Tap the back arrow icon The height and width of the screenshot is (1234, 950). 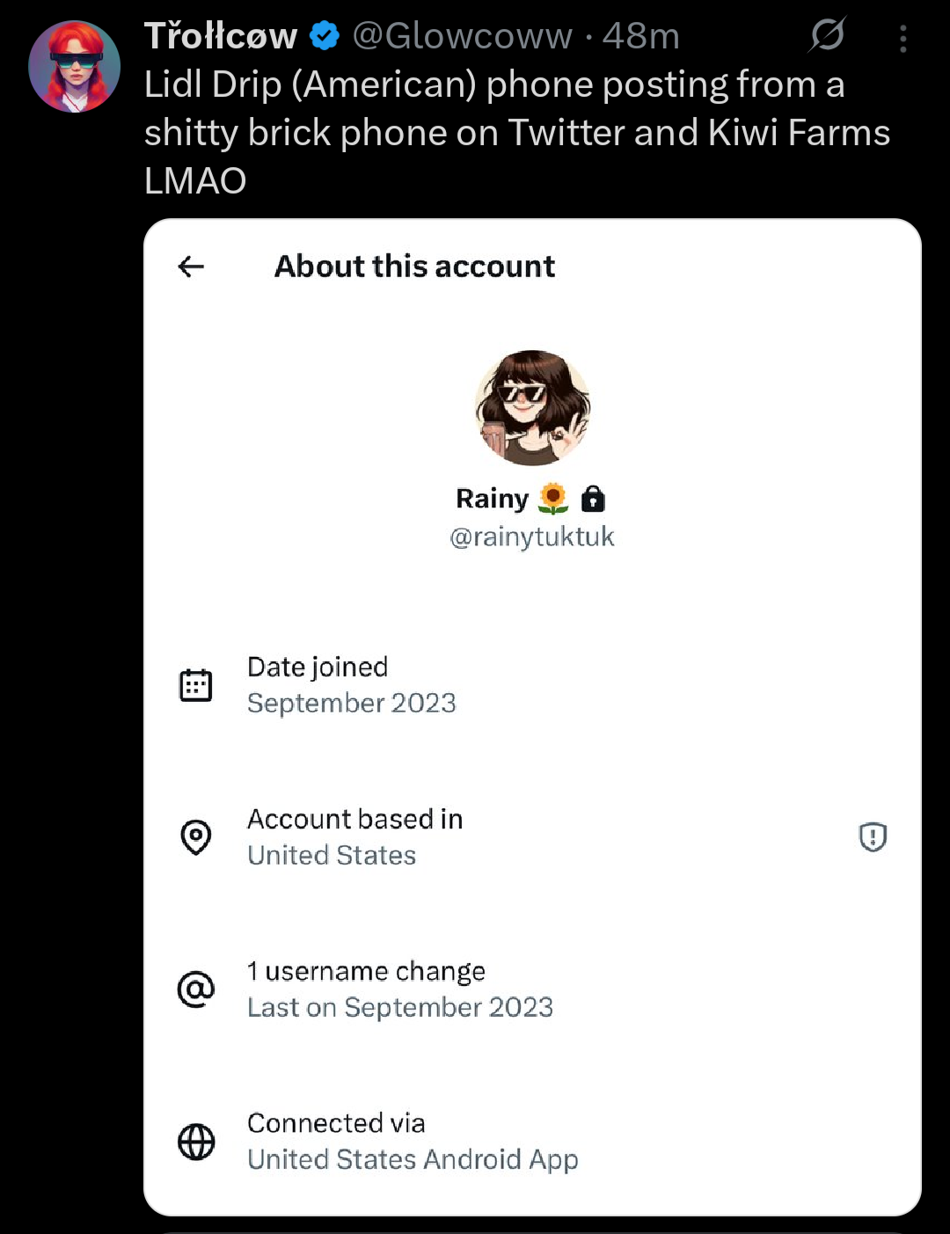point(191,267)
